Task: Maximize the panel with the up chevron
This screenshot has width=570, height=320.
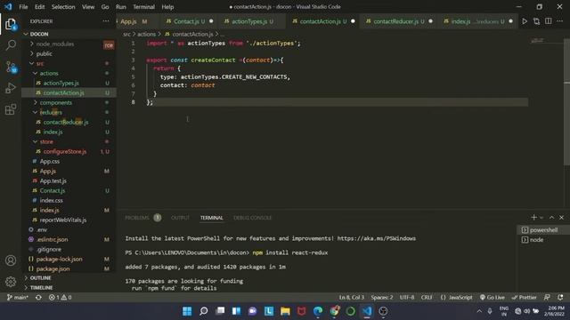Action: pos(551,217)
